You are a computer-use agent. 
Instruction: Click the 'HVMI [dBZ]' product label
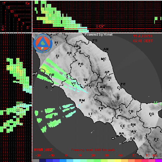click(x=44, y=150)
